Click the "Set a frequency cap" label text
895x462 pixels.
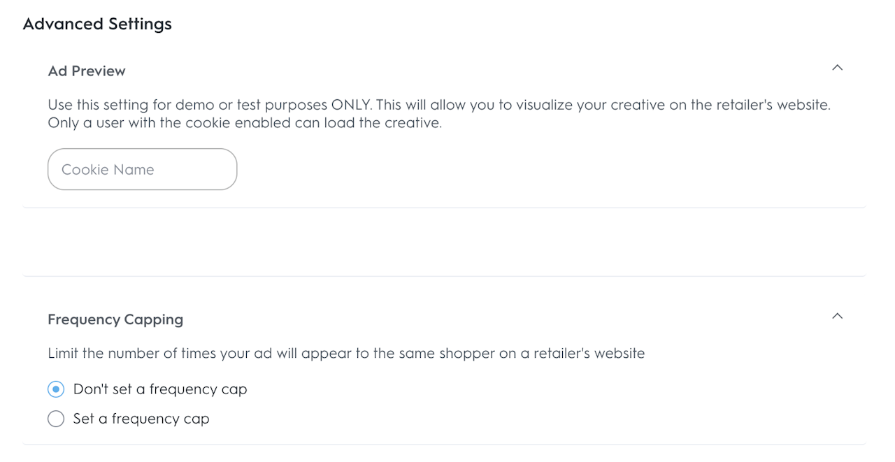(141, 419)
